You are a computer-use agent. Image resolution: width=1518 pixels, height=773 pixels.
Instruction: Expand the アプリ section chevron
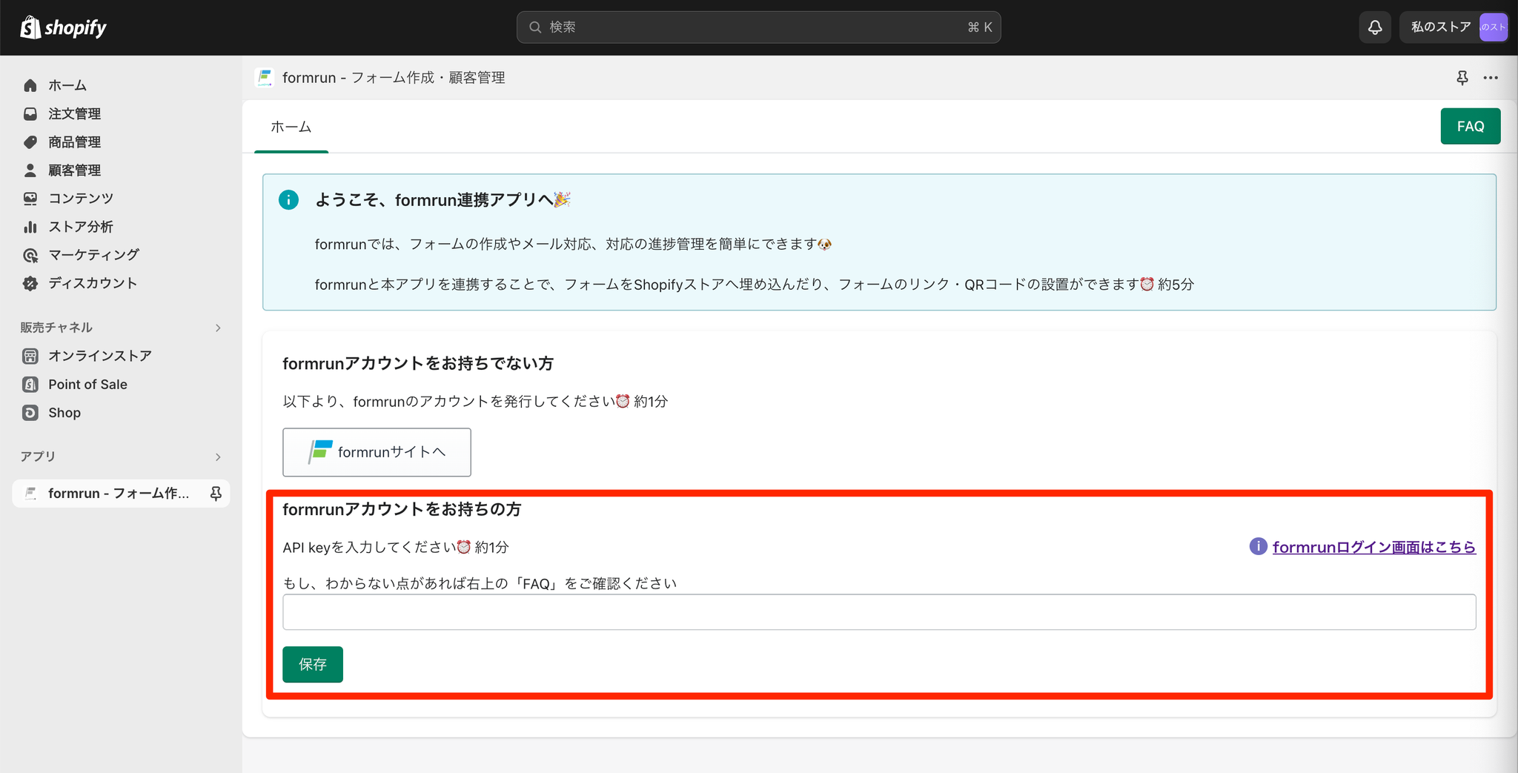click(x=218, y=457)
